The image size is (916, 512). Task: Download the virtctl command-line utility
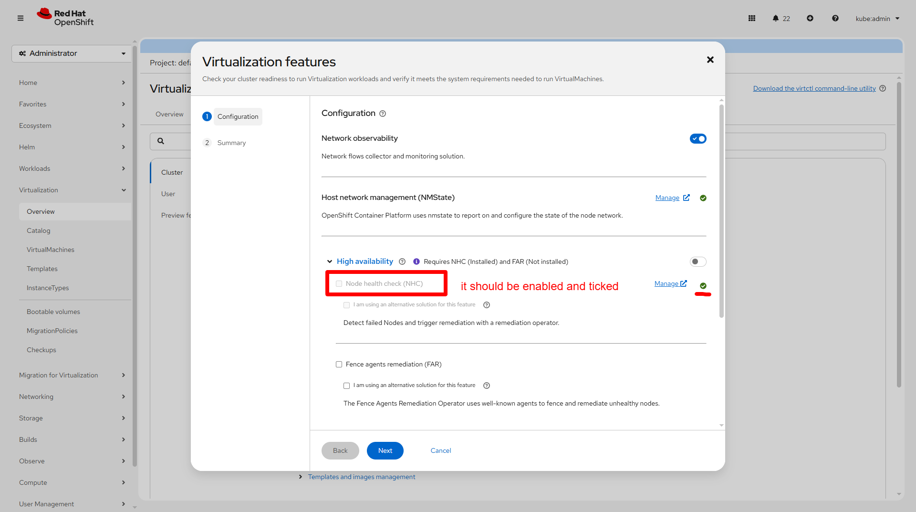pyautogui.click(x=814, y=88)
